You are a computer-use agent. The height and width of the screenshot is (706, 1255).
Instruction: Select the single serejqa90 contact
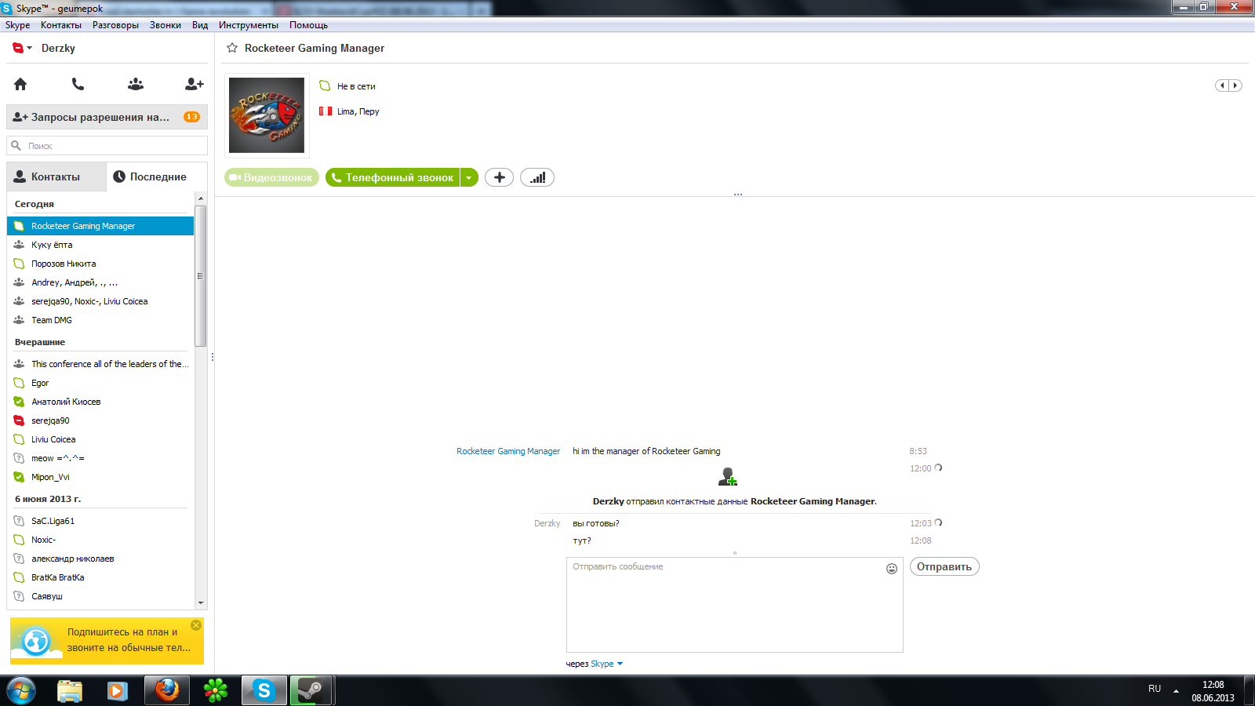point(100,420)
